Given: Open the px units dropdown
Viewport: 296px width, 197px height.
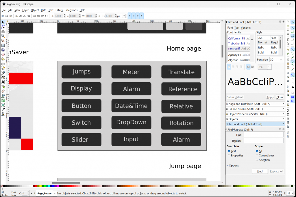Looking at the screenshot, I should 124,16.
